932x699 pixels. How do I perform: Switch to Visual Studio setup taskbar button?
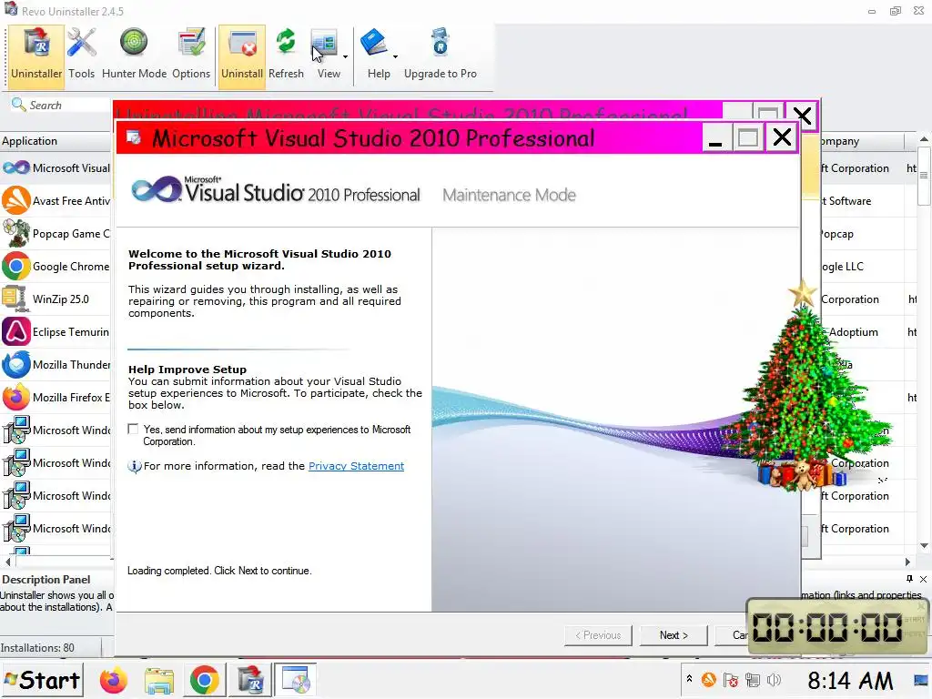tap(296, 680)
